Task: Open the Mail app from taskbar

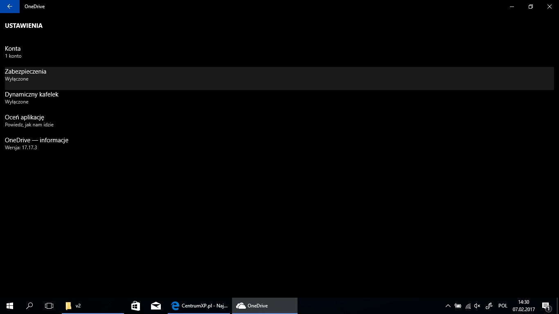Action: click(156, 306)
